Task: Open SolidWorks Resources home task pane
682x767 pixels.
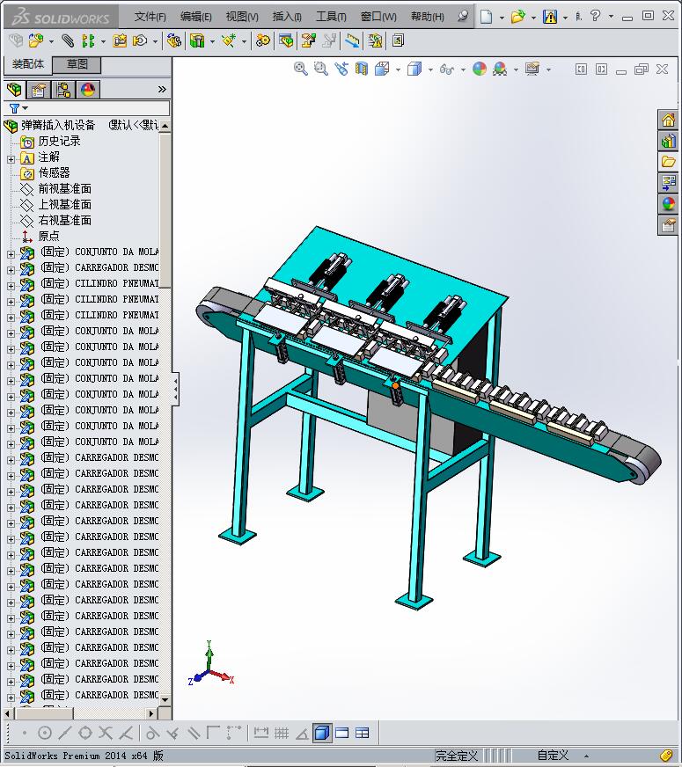Action: tap(668, 121)
